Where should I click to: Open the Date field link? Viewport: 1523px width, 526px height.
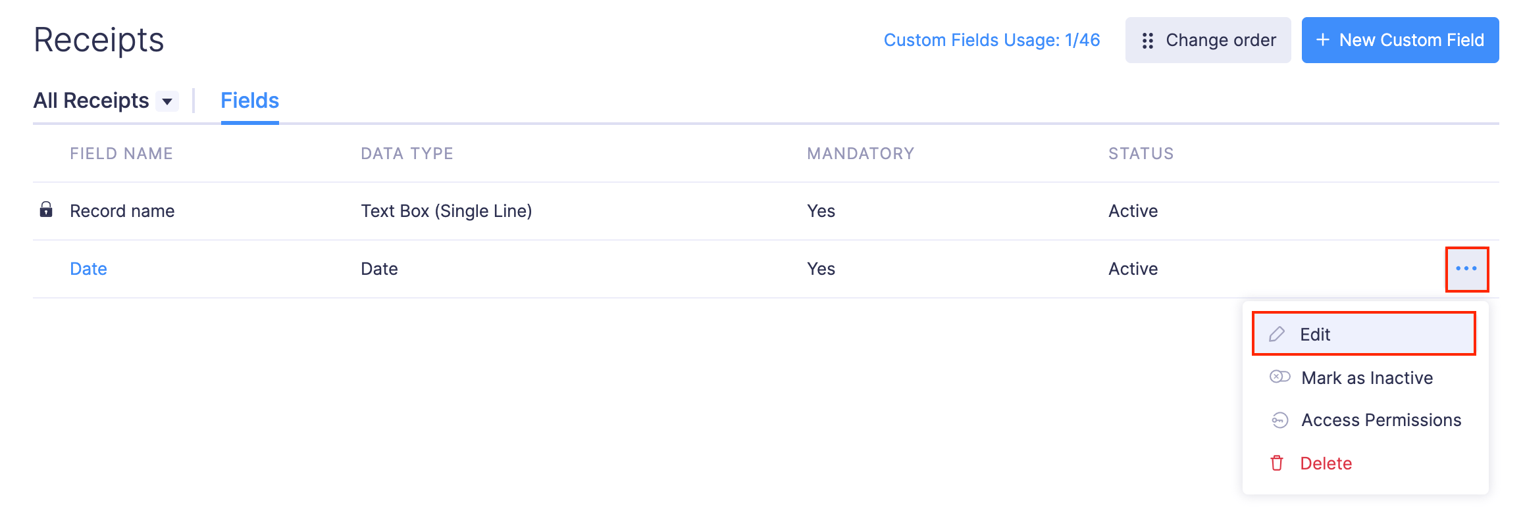click(88, 269)
